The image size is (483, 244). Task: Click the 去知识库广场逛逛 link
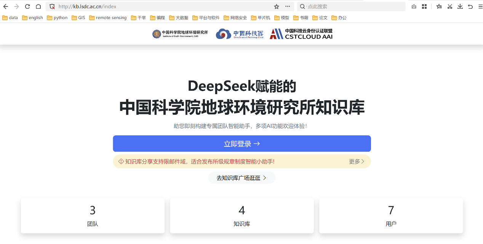click(x=241, y=178)
